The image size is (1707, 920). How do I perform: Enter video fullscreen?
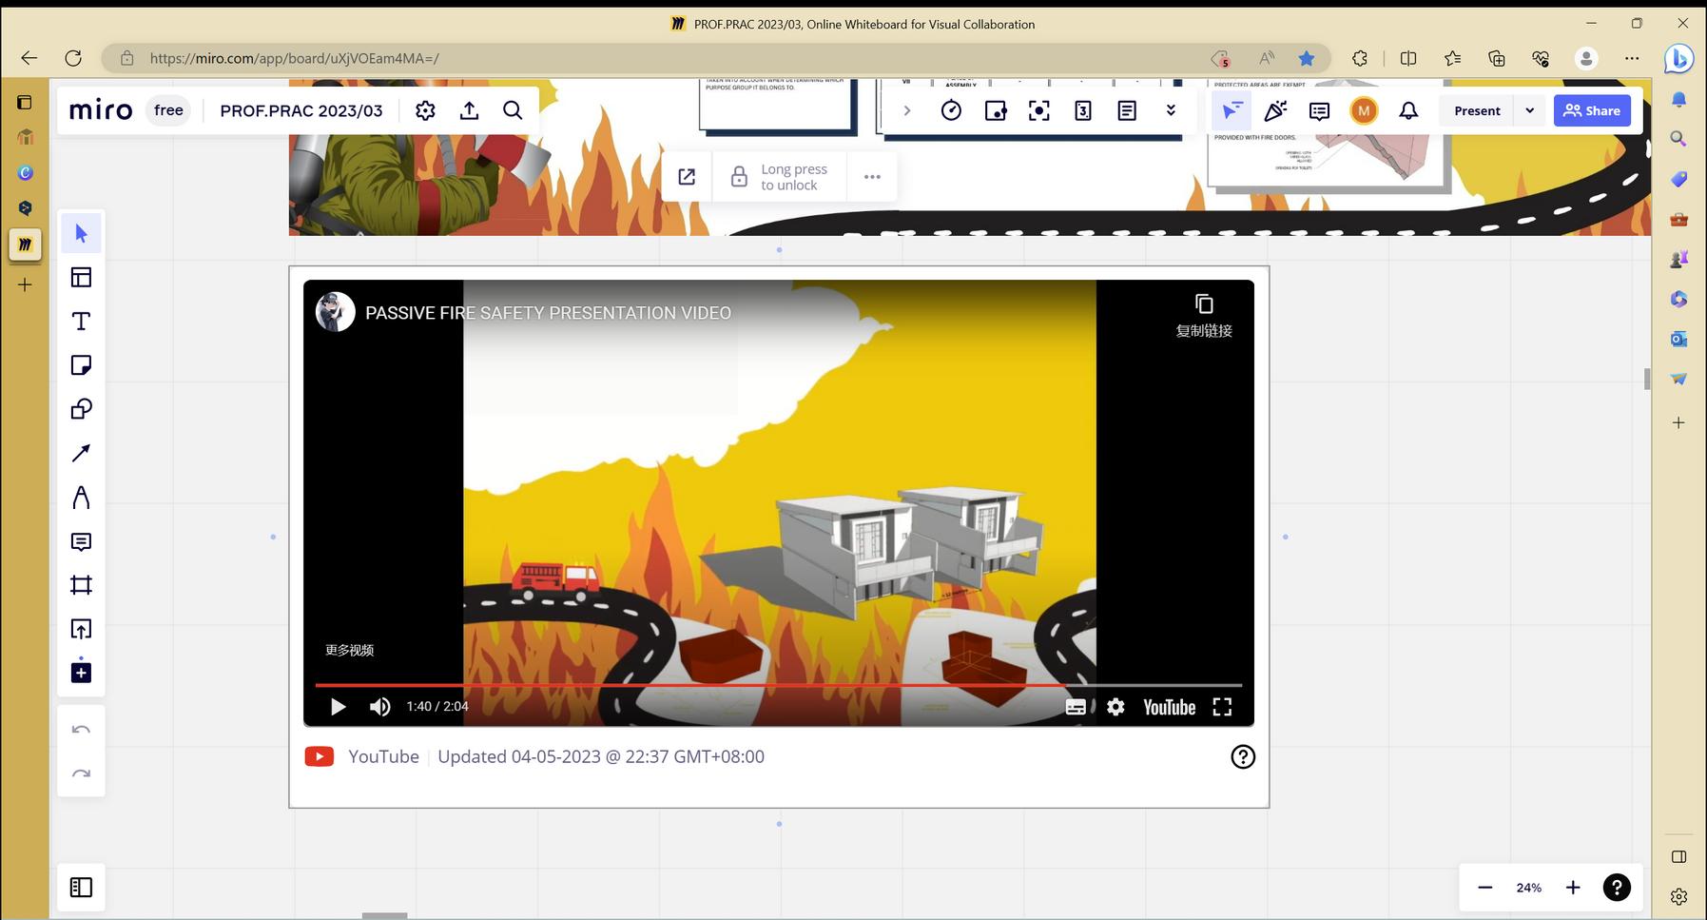tap(1222, 707)
